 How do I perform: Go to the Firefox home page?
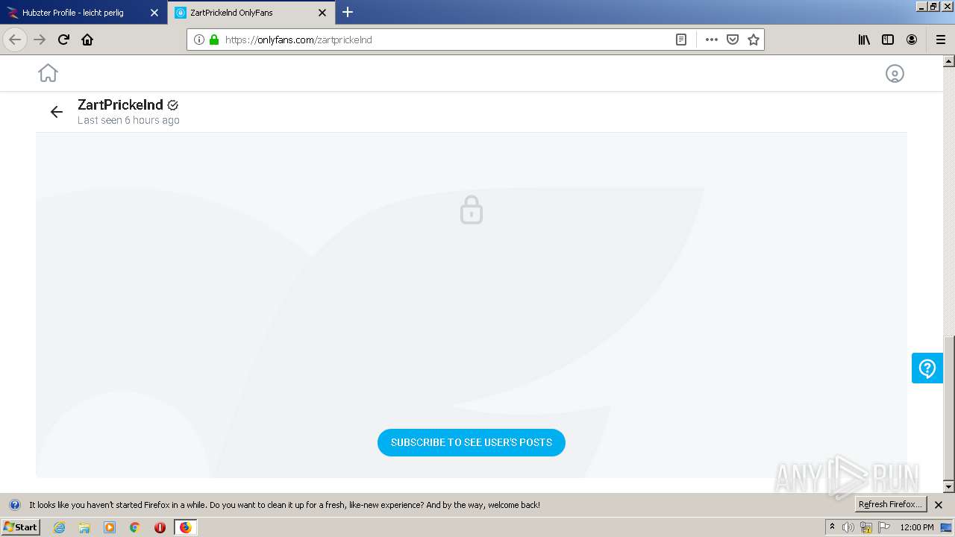coord(87,40)
